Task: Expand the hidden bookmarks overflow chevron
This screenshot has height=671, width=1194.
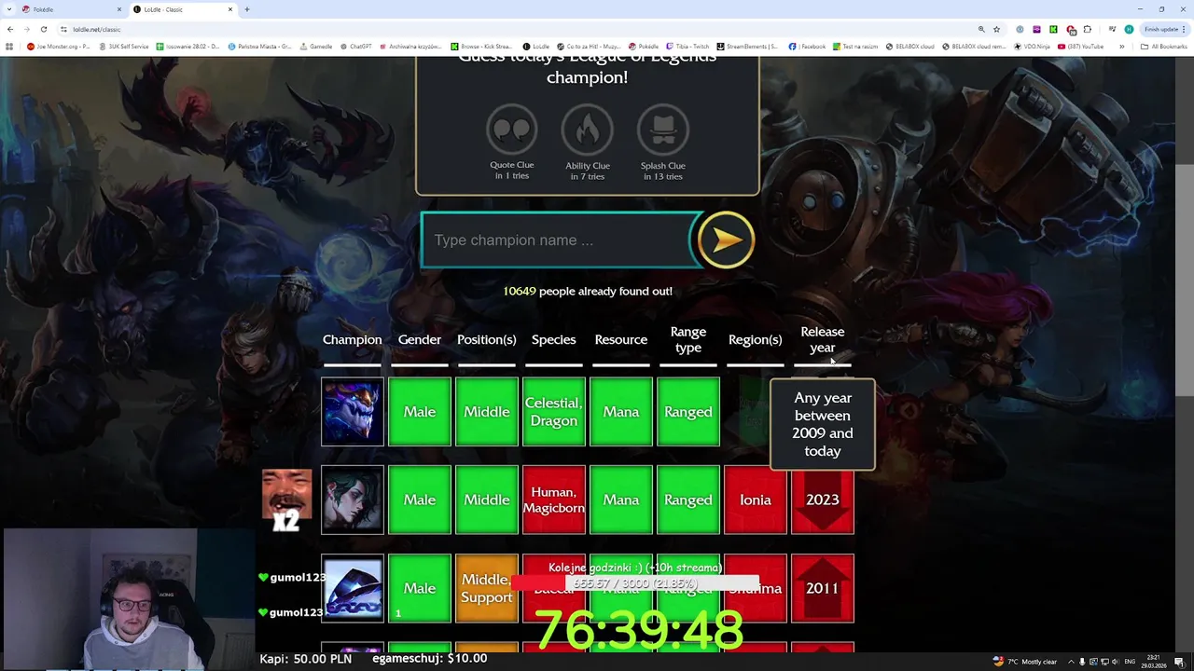Action: pos(1121,47)
